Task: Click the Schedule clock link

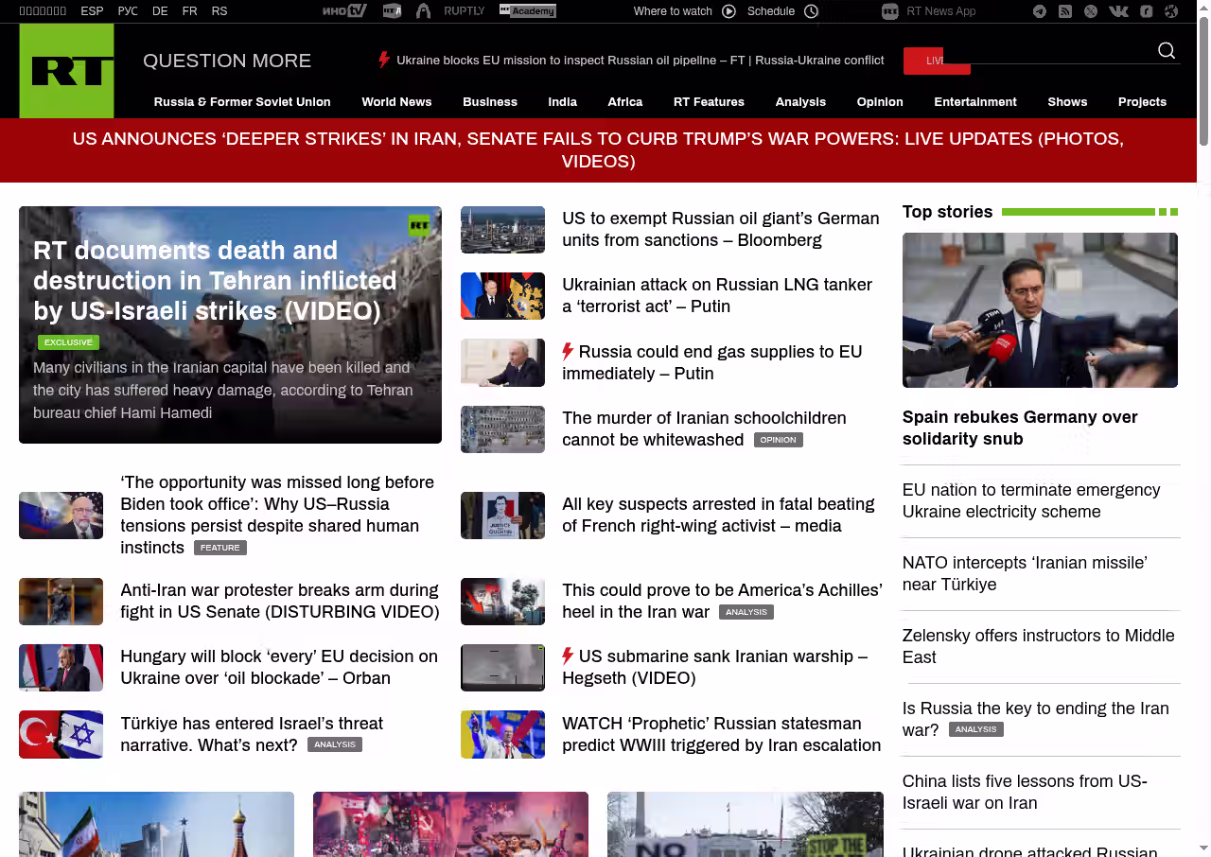Action: coord(782,11)
